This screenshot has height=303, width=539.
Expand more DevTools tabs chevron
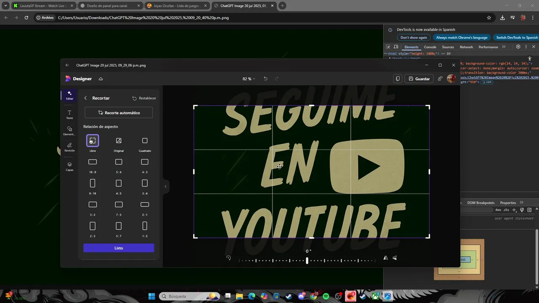504,47
